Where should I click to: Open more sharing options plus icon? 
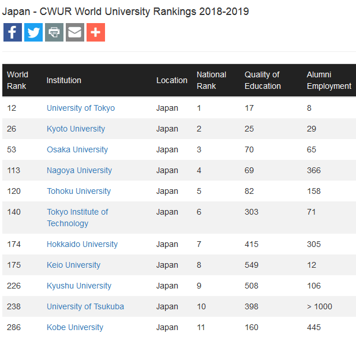(96, 32)
